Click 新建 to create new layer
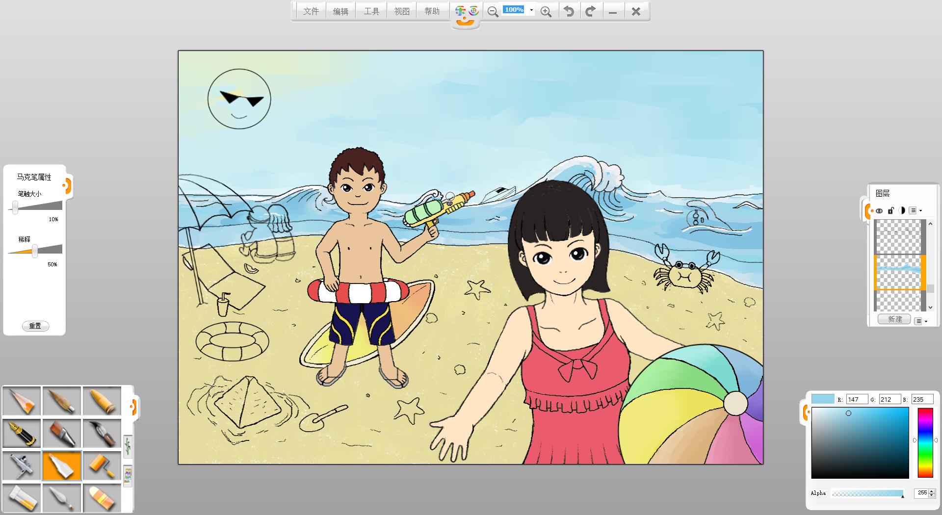Image resolution: width=942 pixels, height=515 pixels. [x=894, y=319]
